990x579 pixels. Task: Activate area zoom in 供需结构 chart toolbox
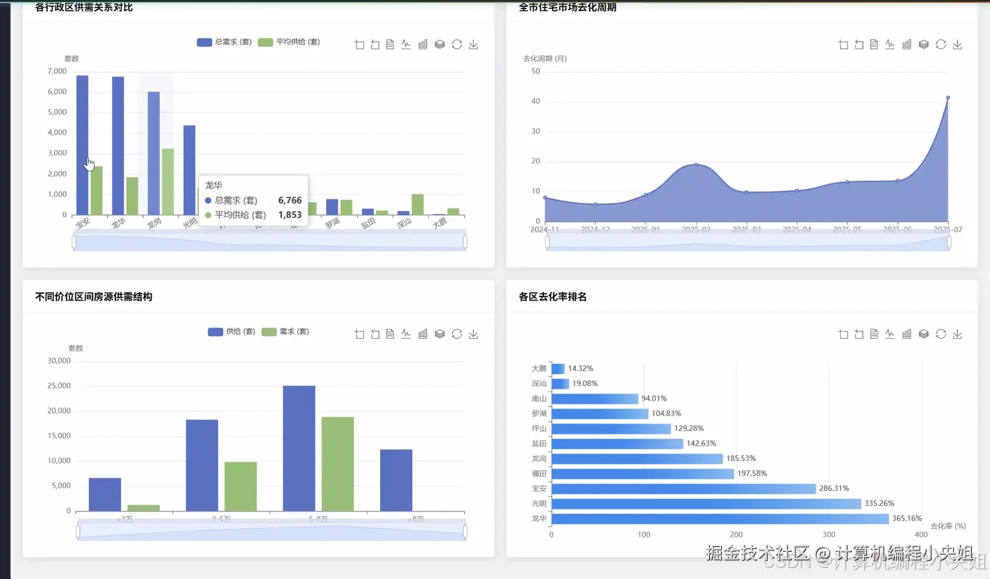pos(359,334)
